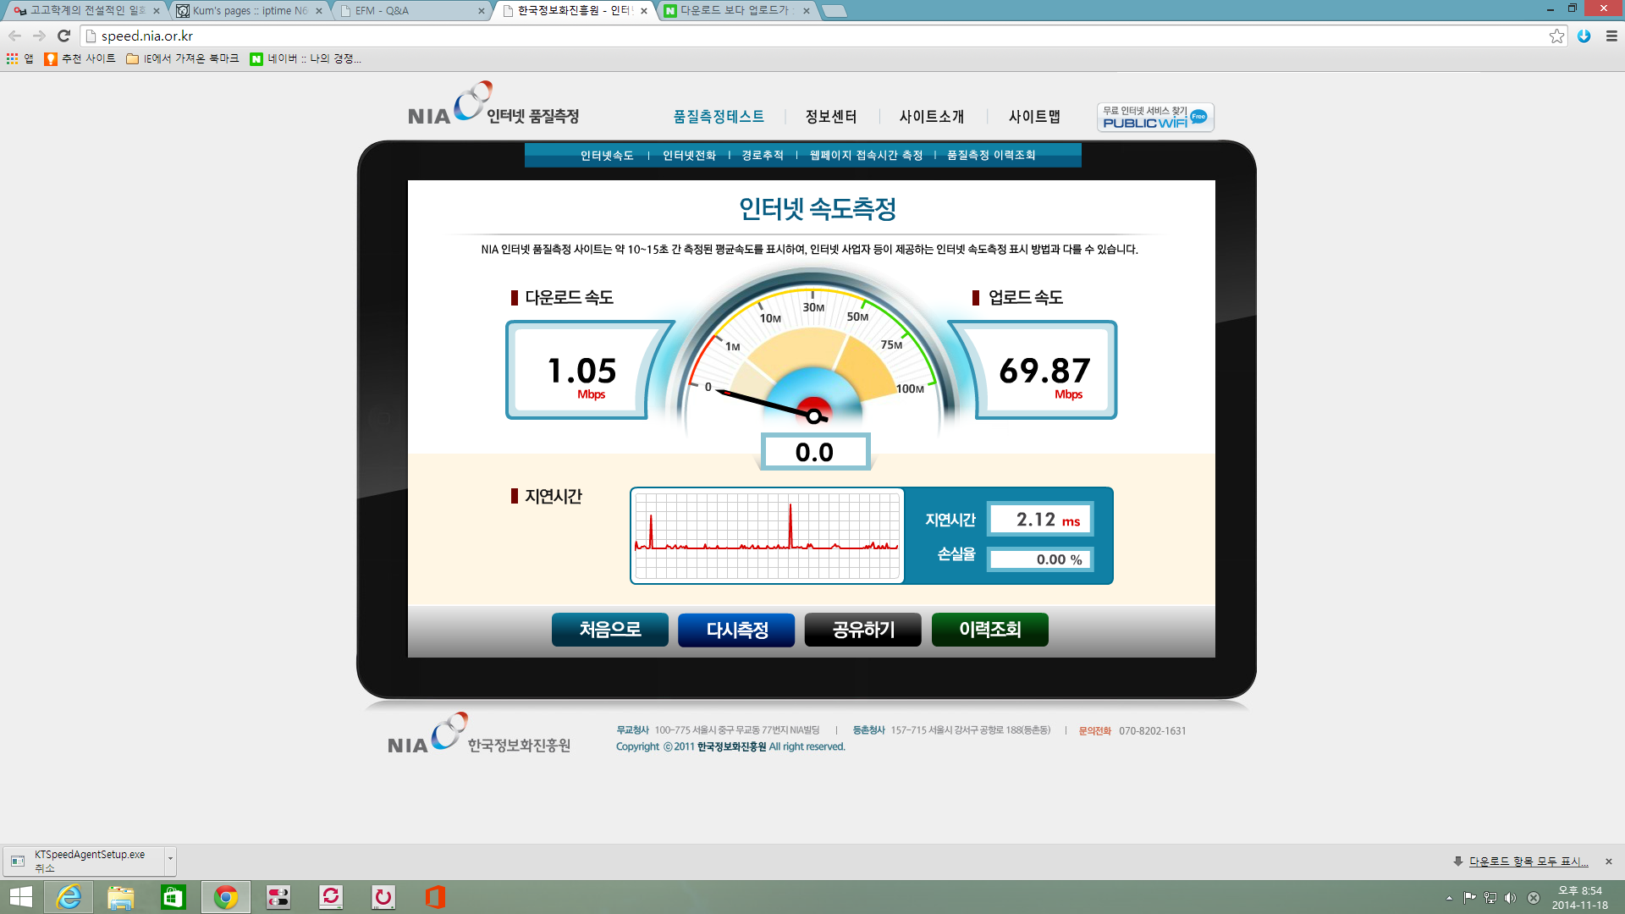This screenshot has width=1625, height=914.
Task: Switch to Kum's pages iptime tab
Action: pos(250,11)
